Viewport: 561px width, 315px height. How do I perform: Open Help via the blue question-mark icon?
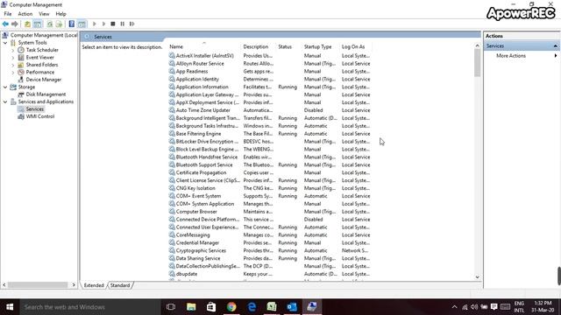72,24
